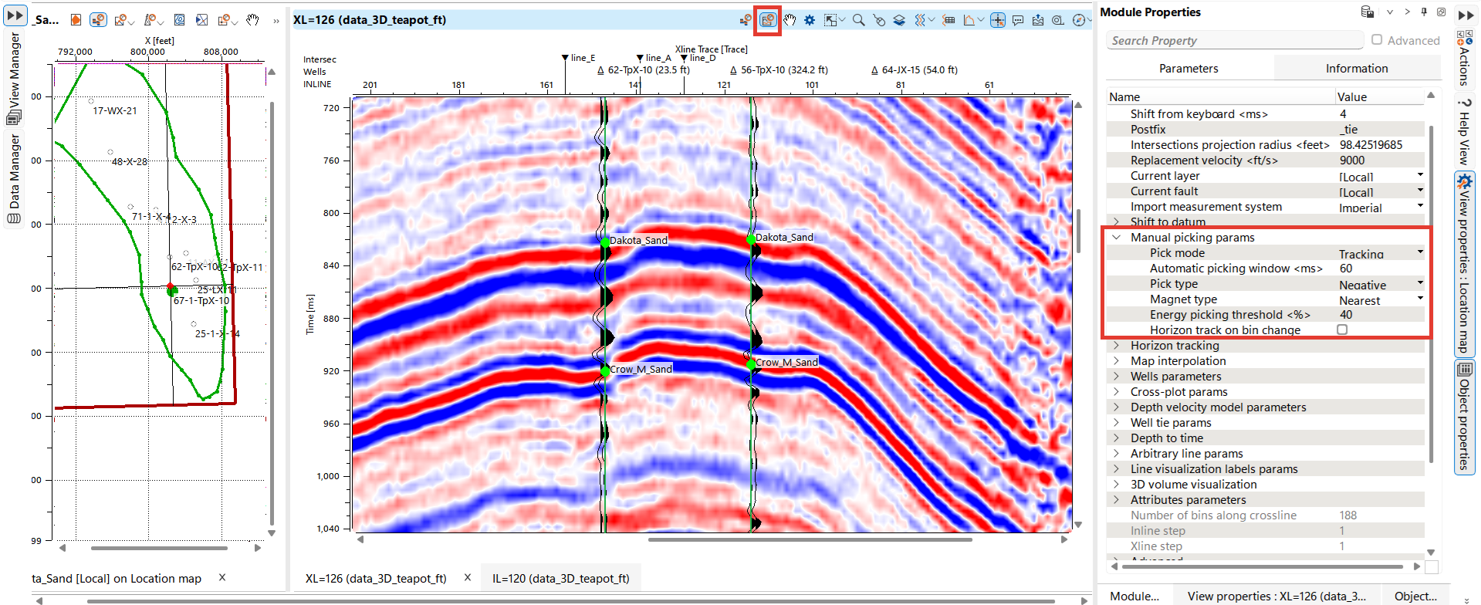Click the layers stack icon

point(899,20)
